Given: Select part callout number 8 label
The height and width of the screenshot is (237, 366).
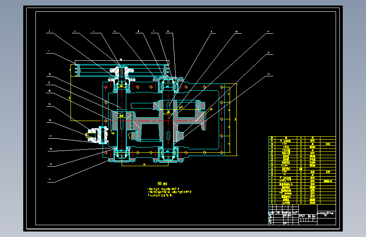Looking at the screenshot, I should (168, 31).
